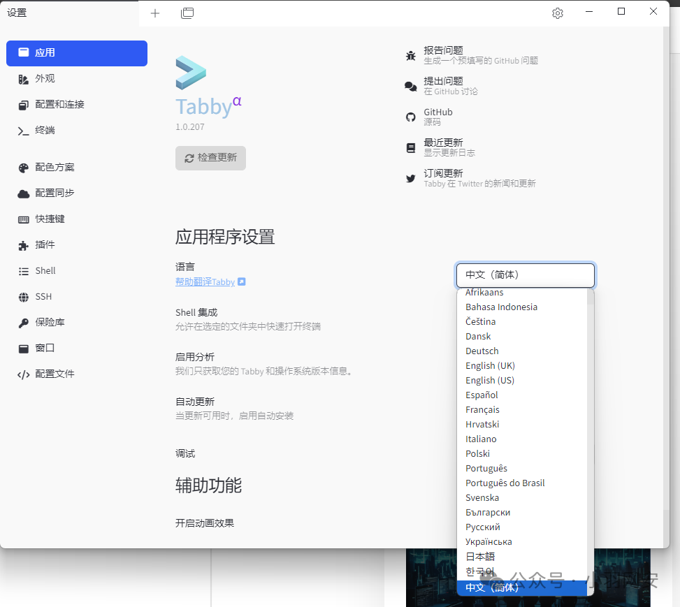Choose Dansk language option

(x=522, y=337)
